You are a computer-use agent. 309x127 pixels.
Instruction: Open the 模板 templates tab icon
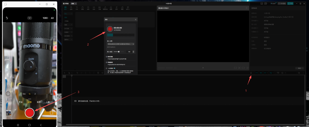coord(122,8)
